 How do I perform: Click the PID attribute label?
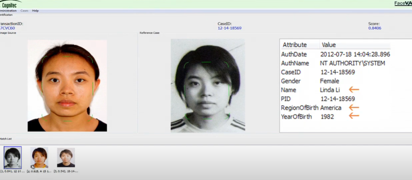(286, 99)
